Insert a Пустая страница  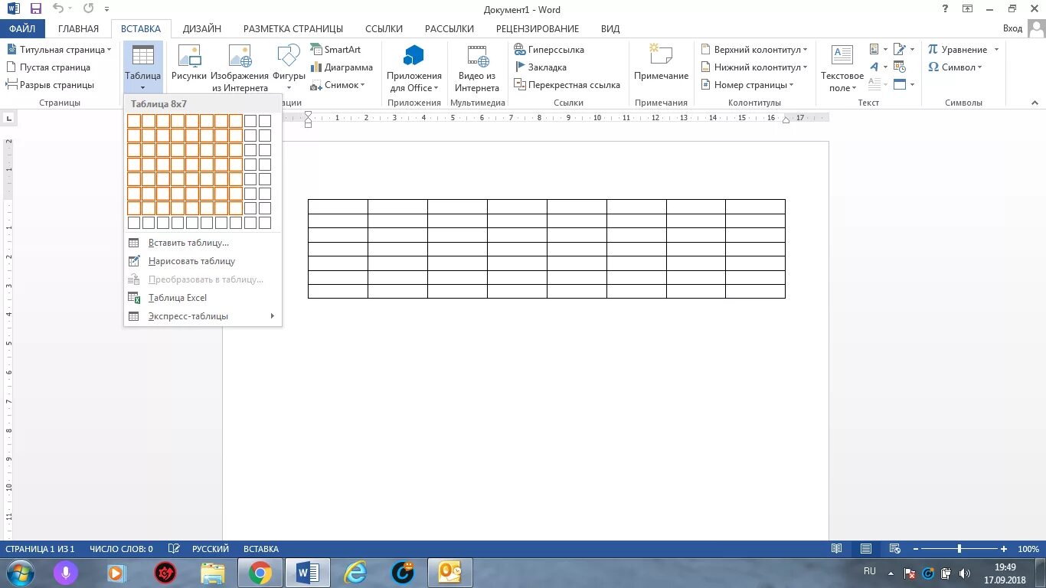pyautogui.click(x=47, y=67)
